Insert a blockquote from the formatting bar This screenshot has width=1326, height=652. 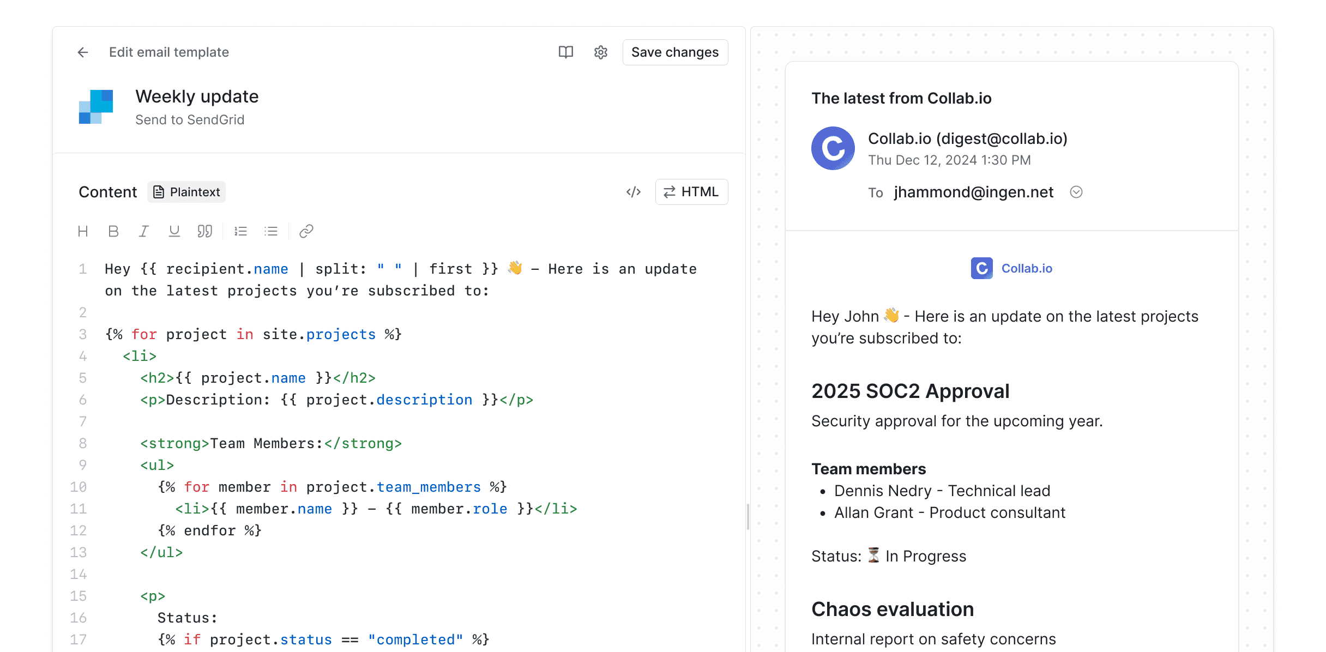pyautogui.click(x=205, y=231)
